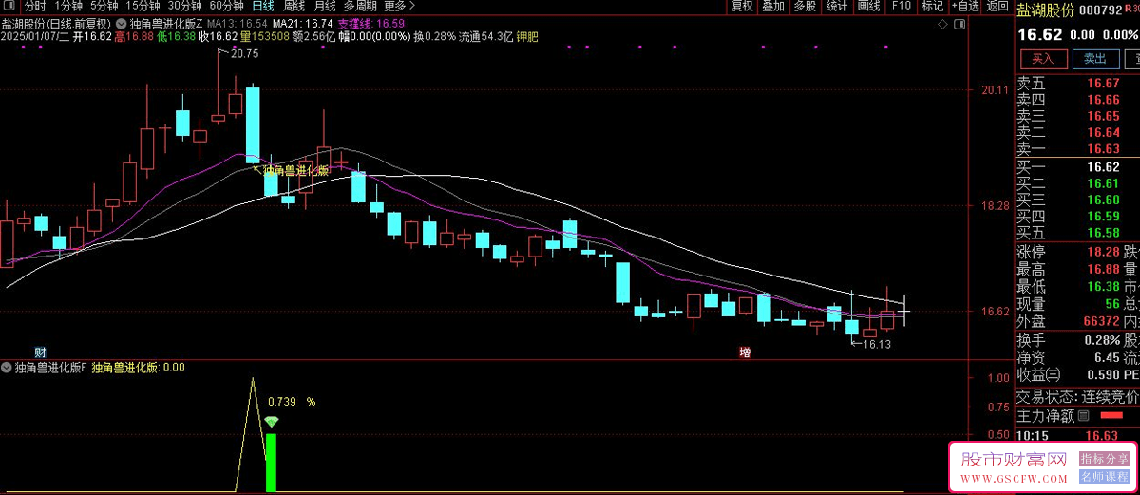Click the 增 event marker on chart
The height and width of the screenshot is (495, 1140).
click(x=745, y=352)
